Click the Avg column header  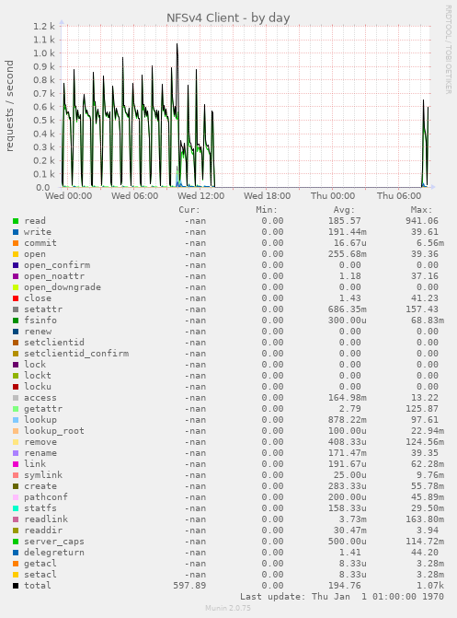pyautogui.click(x=344, y=210)
